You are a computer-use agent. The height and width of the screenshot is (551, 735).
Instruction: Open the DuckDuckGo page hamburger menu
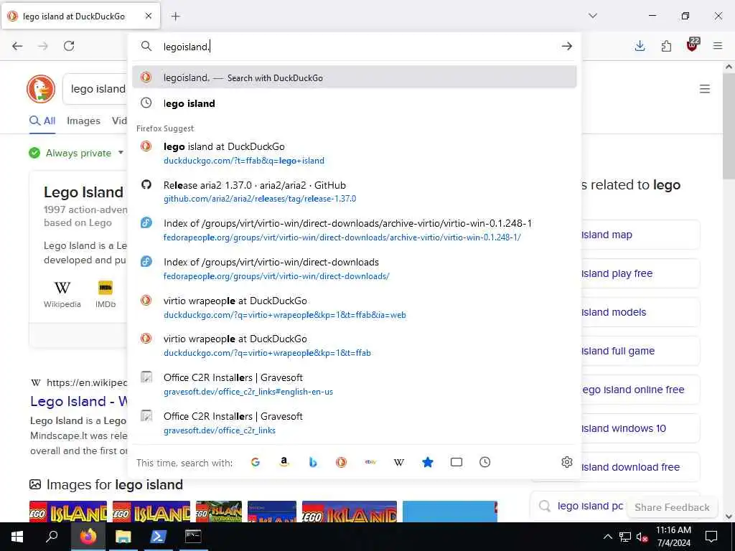pyautogui.click(x=705, y=89)
